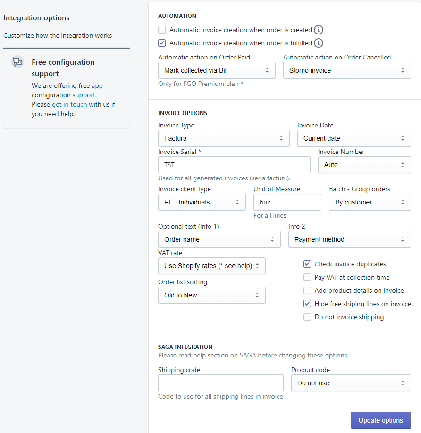Click 'Code to use for all shipping lines' hint
Screen dimensions: 421x433
(x=220, y=396)
